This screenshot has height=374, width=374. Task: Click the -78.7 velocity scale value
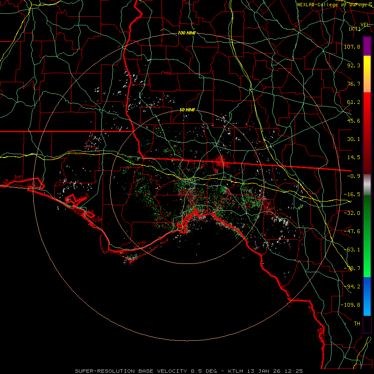click(x=352, y=268)
